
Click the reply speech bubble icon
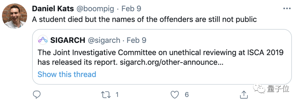[x=37, y=95]
